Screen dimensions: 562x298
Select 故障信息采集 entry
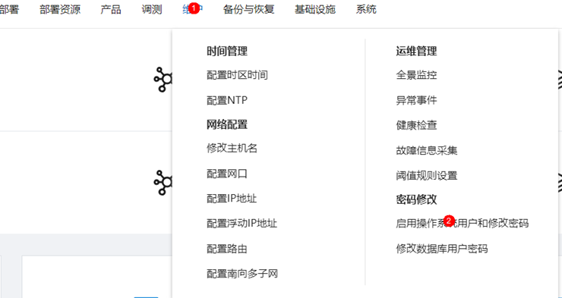[x=427, y=150]
